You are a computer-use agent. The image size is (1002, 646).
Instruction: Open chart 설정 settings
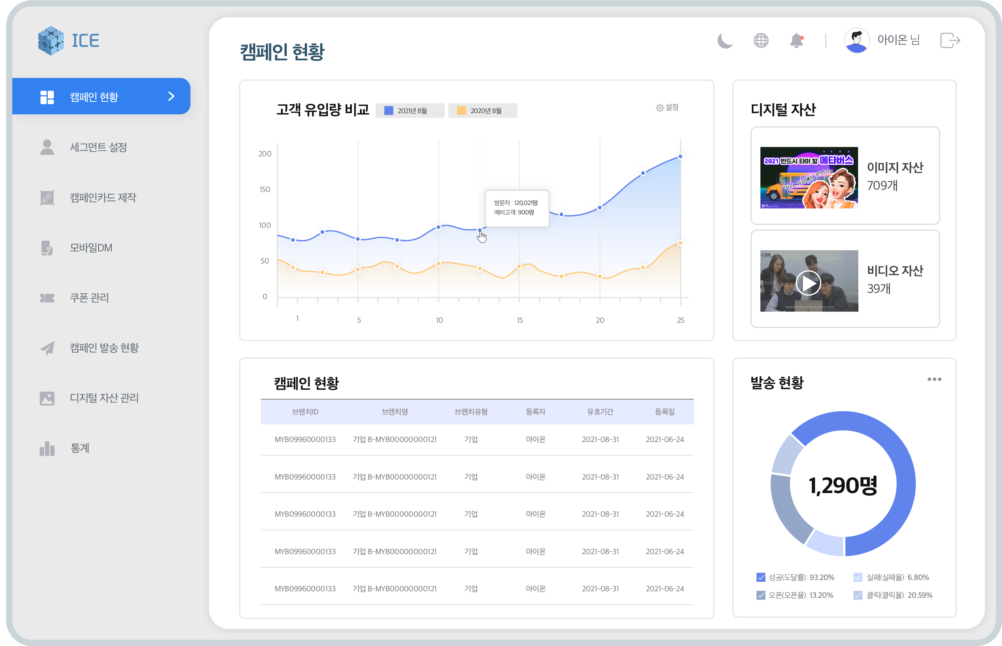pos(667,108)
